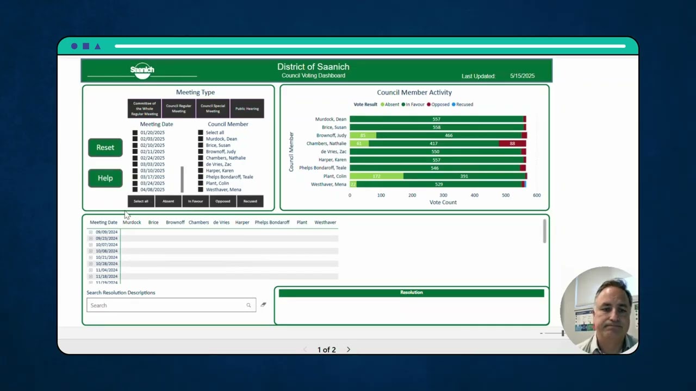Check the Plant, Colin checkbox
Viewport: 696px width, 391px height.
(x=201, y=184)
